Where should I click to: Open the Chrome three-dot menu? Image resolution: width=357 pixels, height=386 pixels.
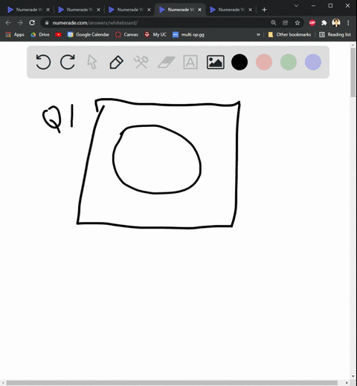click(x=348, y=23)
